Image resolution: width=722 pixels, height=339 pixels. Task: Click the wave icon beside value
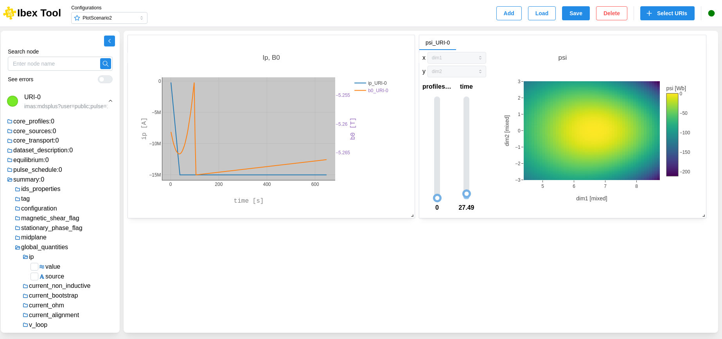[x=42, y=267]
